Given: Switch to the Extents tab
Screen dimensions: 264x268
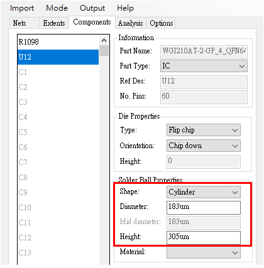Looking at the screenshot, I should (x=54, y=23).
